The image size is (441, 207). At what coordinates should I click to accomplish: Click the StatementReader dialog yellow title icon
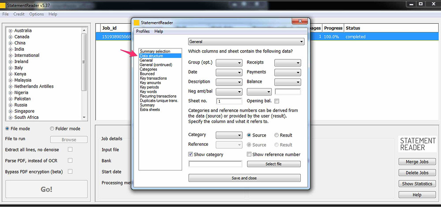click(x=136, y=23)
